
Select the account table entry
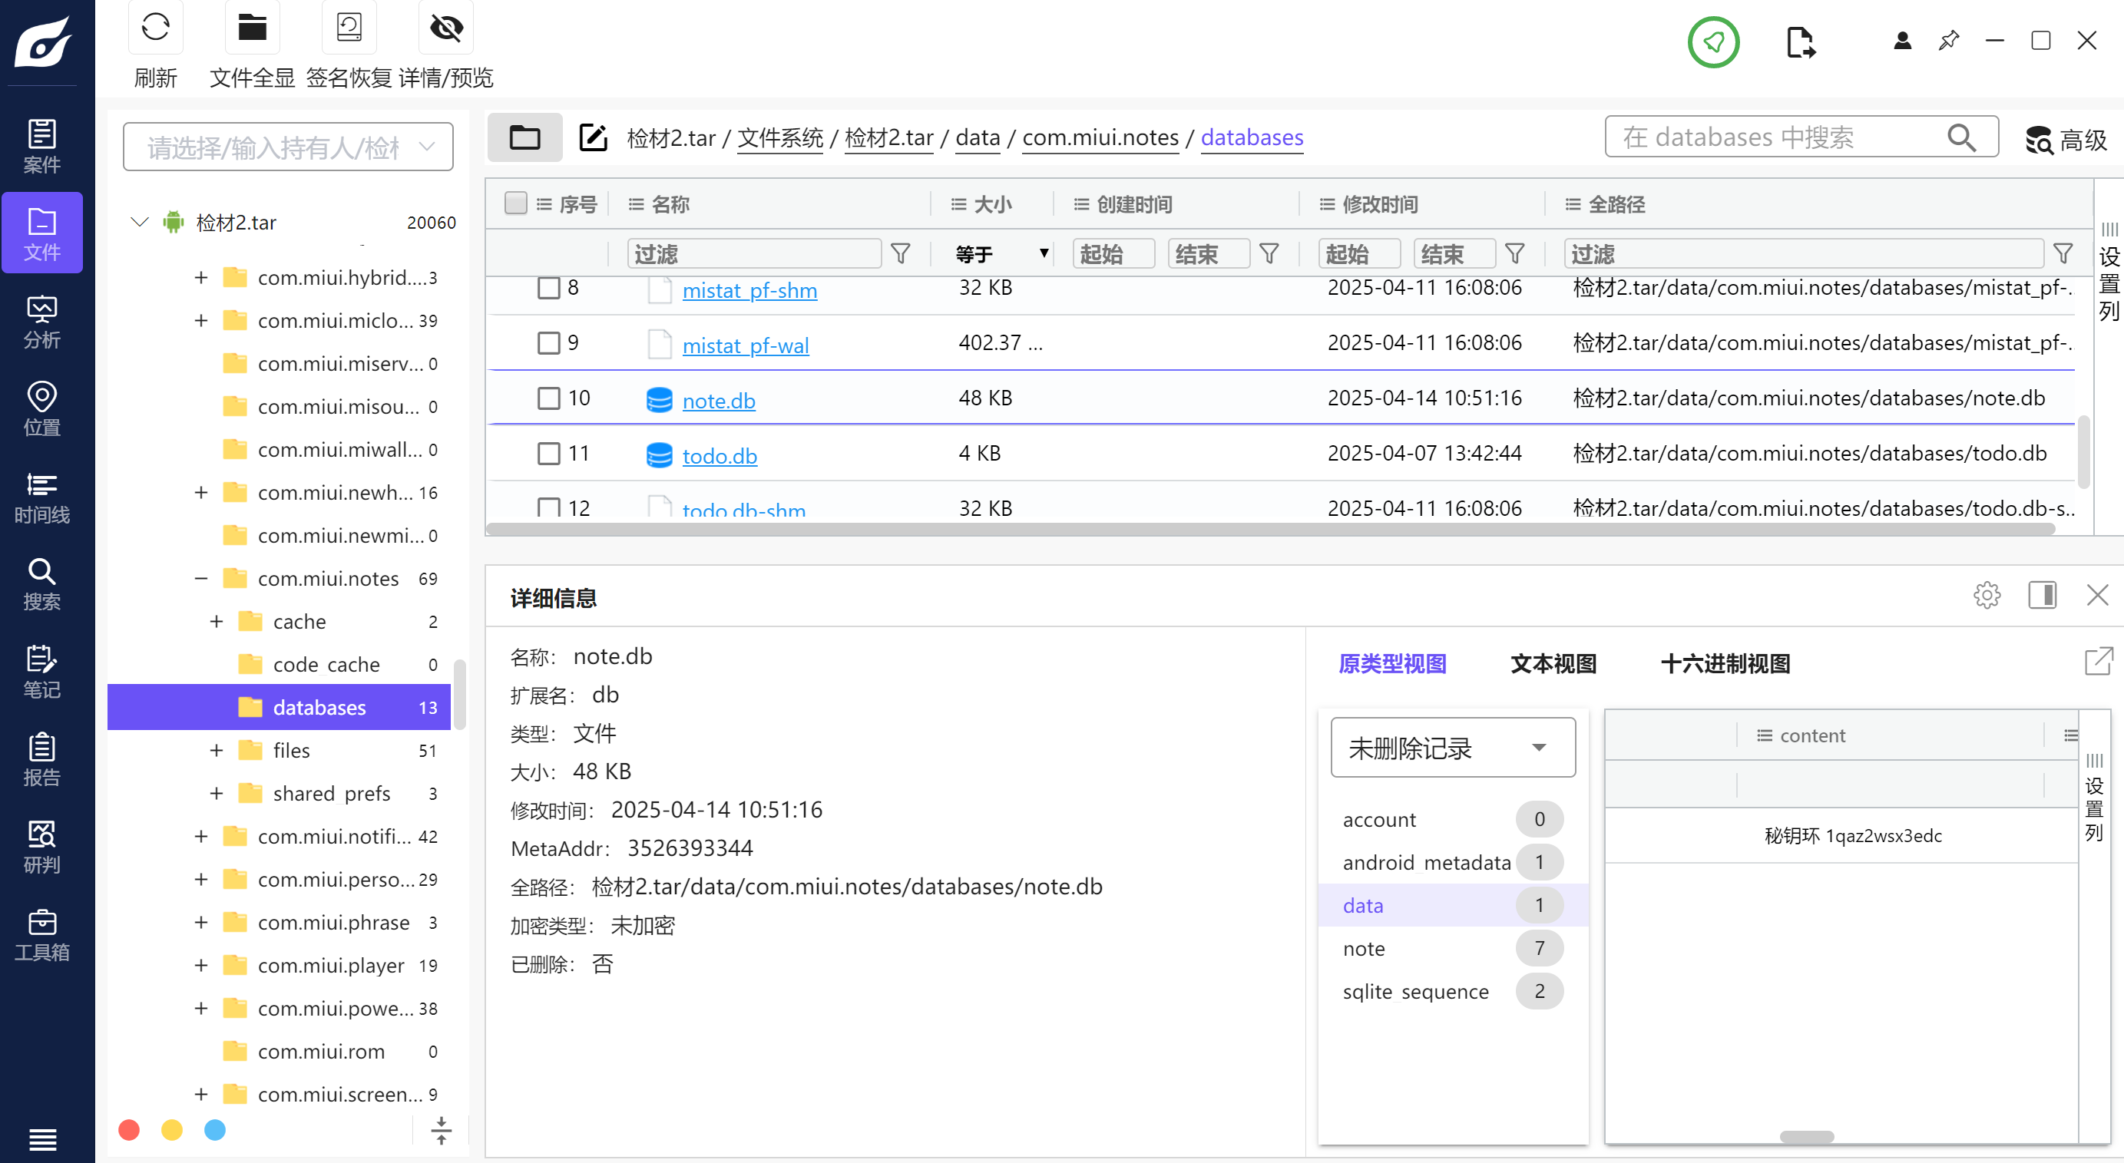pos(1453,819)
